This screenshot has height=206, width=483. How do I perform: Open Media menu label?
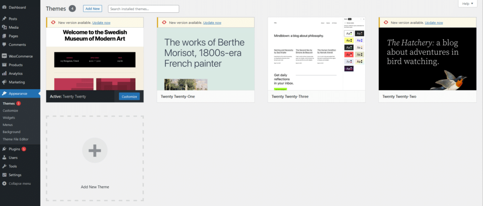pyautogui.click(x=14, y=27)
